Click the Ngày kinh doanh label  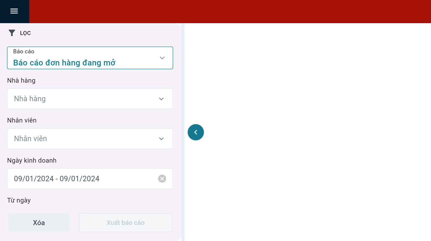(x=32, y=160)
